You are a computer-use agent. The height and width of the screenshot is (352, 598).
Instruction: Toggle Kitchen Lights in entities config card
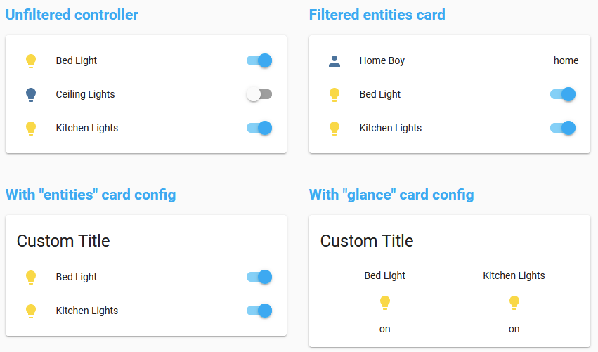point(259,311)
